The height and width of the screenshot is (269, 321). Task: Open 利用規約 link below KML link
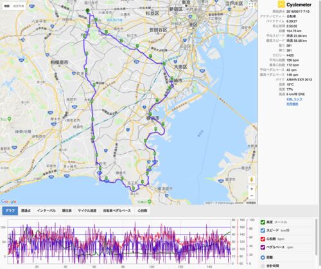[292, 104]
